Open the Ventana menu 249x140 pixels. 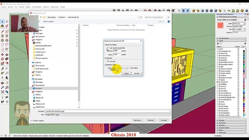(x=46, y=7)
